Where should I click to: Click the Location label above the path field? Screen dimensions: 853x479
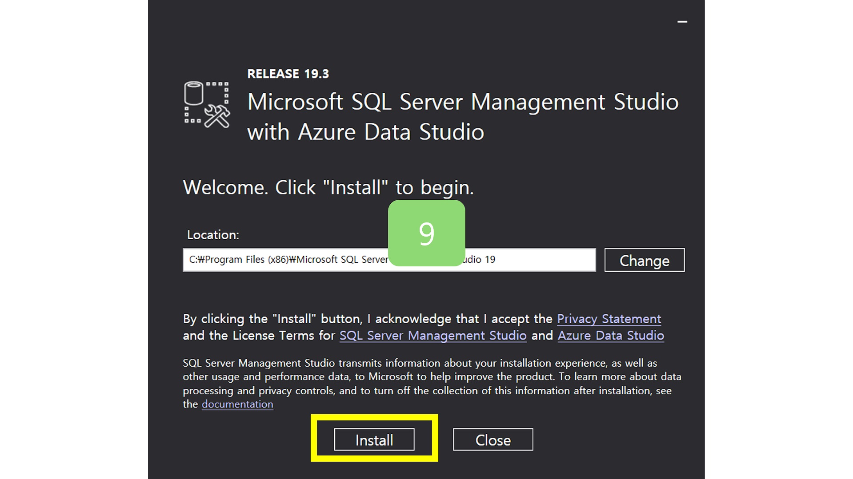point(212,235)
